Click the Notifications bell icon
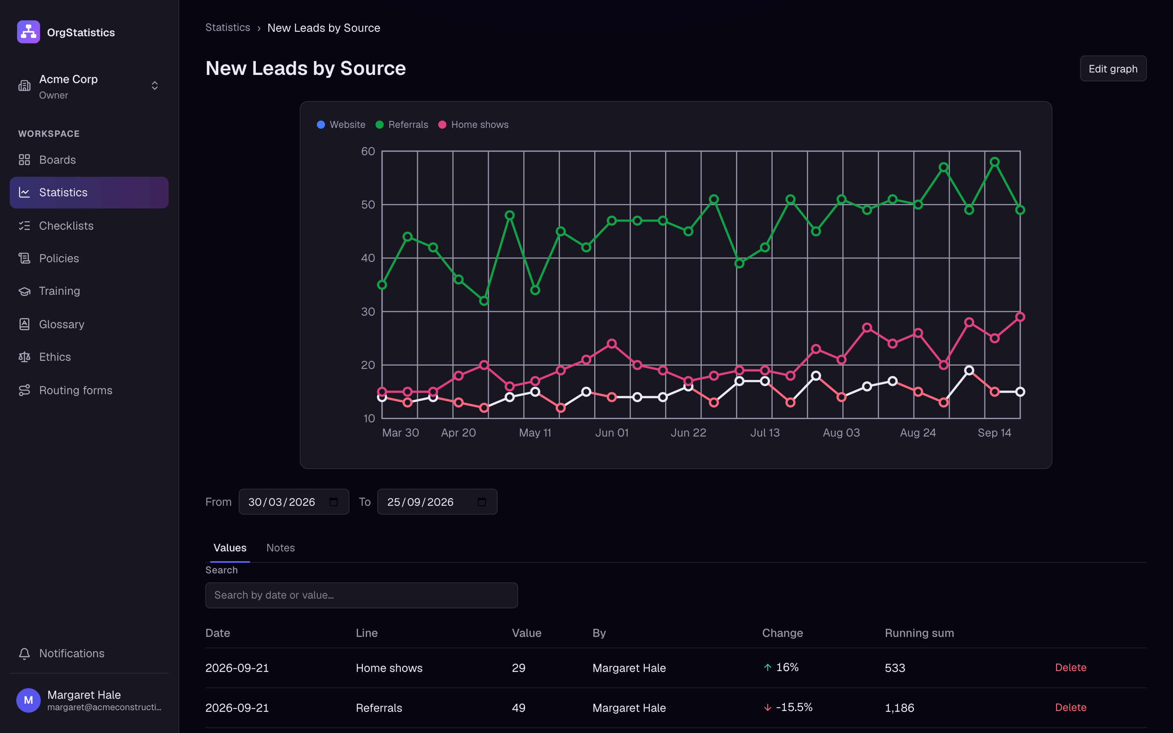Image resolution: width=1173 pixels, height=733 pixels. pyautogui.click(x=24, y=654)
